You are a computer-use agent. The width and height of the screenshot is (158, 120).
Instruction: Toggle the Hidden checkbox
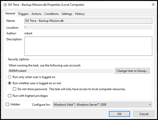[7, 104]
